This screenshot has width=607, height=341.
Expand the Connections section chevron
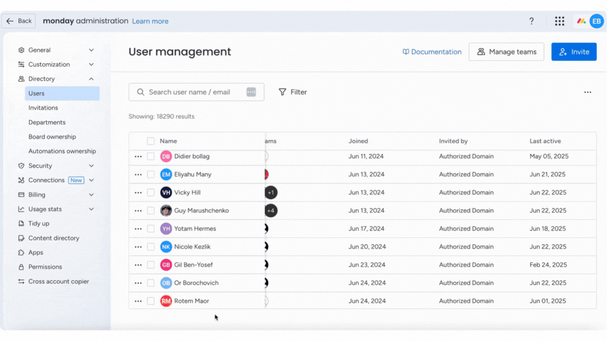point(91,180)
